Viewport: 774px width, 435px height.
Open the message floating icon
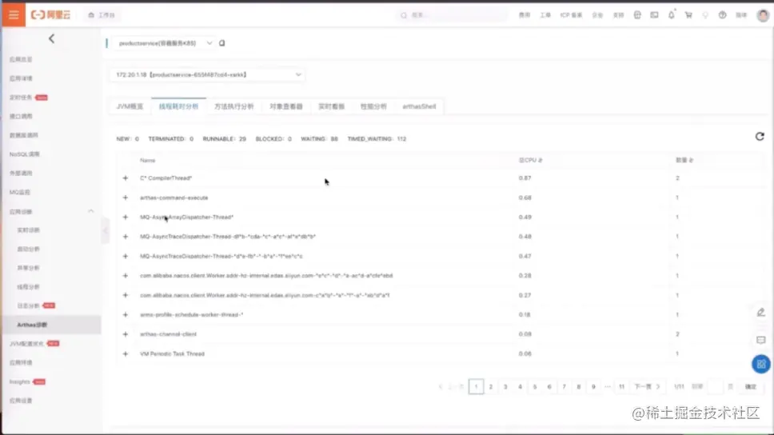[760, 340]
